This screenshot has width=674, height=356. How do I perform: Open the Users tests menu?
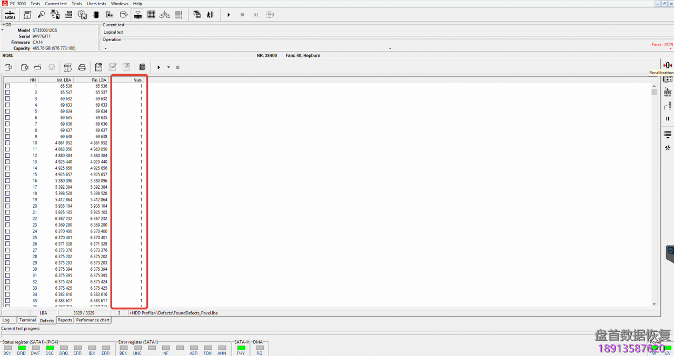pos(96,4)
